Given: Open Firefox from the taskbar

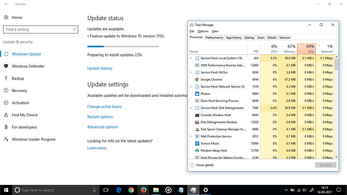Looking at the screenshot, I should [143, 190].
